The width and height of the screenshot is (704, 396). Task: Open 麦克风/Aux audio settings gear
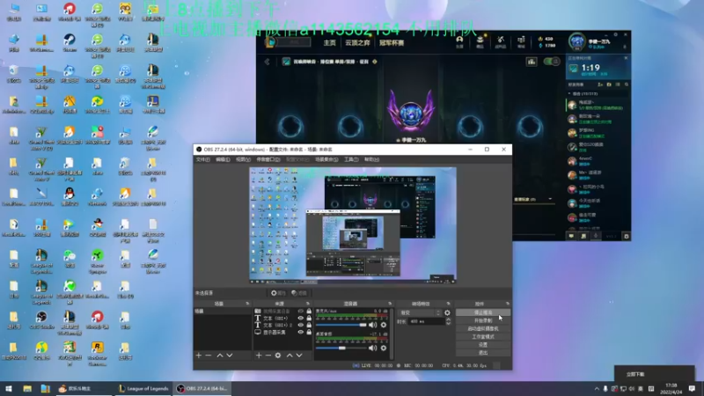pyautogui.click(x=384, y=325)
